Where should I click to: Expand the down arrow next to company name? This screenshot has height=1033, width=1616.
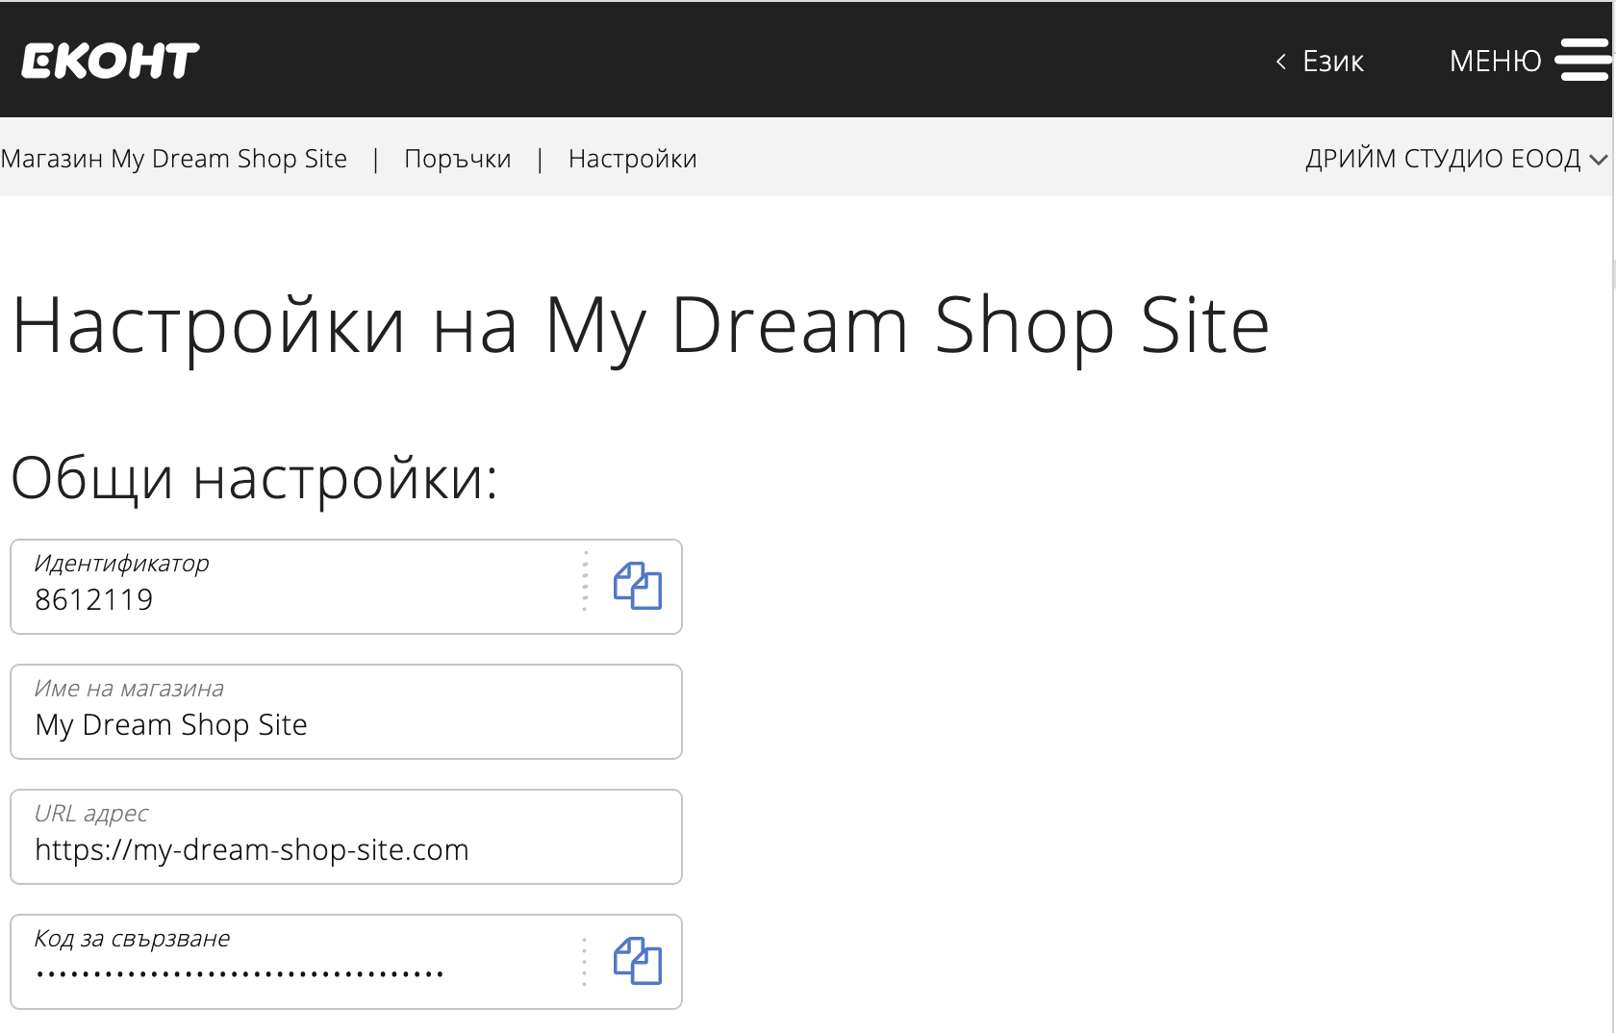tap(1598, 160)
